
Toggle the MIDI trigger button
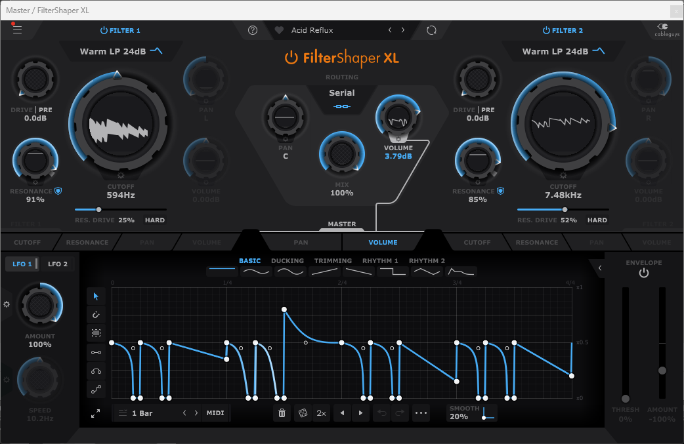[x=215, y=413]
